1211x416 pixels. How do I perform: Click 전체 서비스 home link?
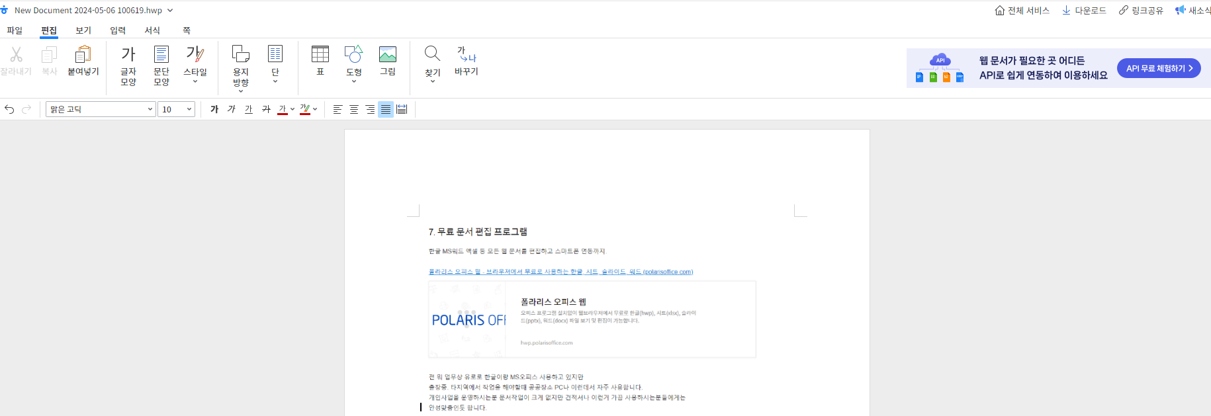(1022, 11)
